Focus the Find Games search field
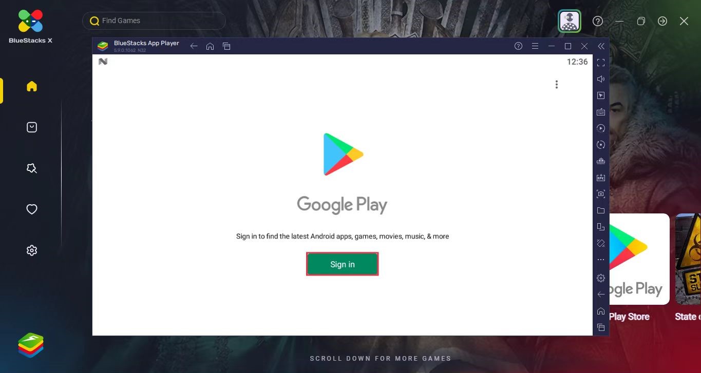Viewport: 701px width, 373px height. [154, 21]
